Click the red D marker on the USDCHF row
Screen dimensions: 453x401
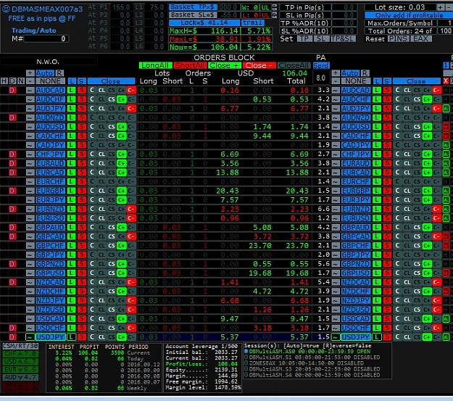pos(12,328)
